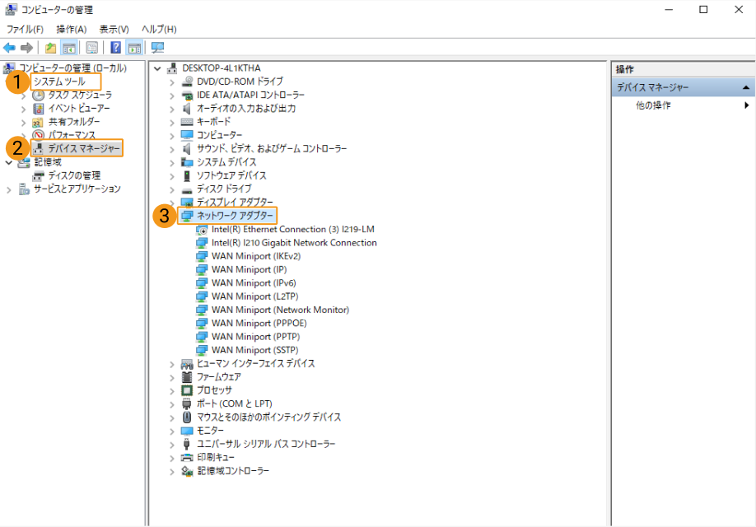Expand the ポート (COM と LPT) node
Image resolution: width=756 pixels, height=527 pixels.
172,404
